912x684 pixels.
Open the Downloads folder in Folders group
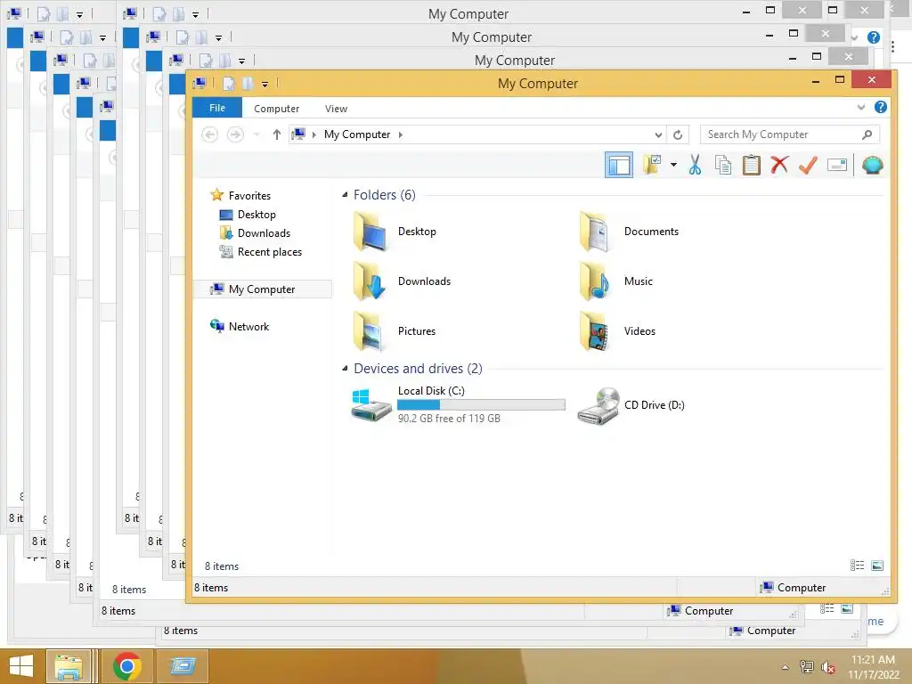[x=403, y=281]
